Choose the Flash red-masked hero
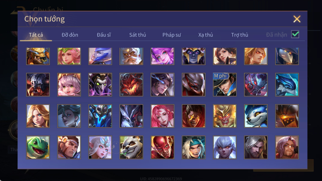 [x=162, y=147]
